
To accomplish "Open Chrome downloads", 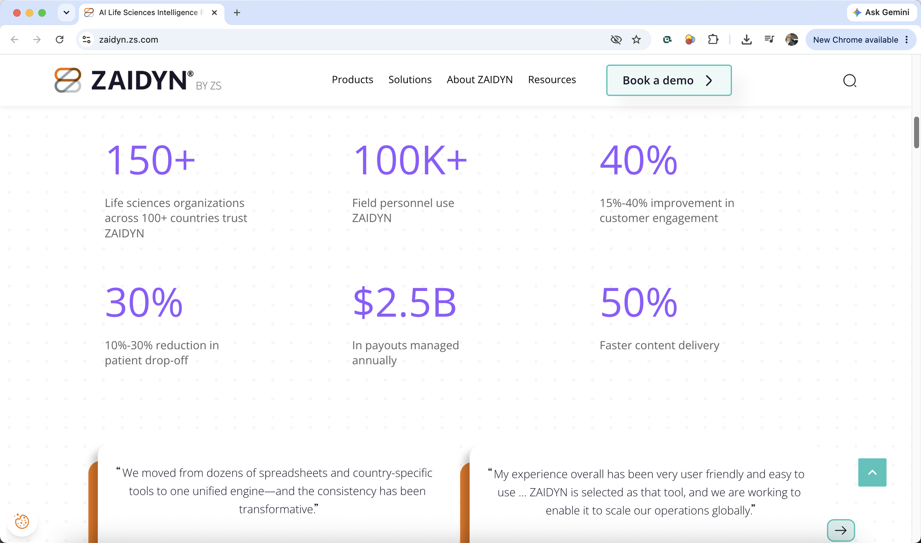I will [746, 39].
